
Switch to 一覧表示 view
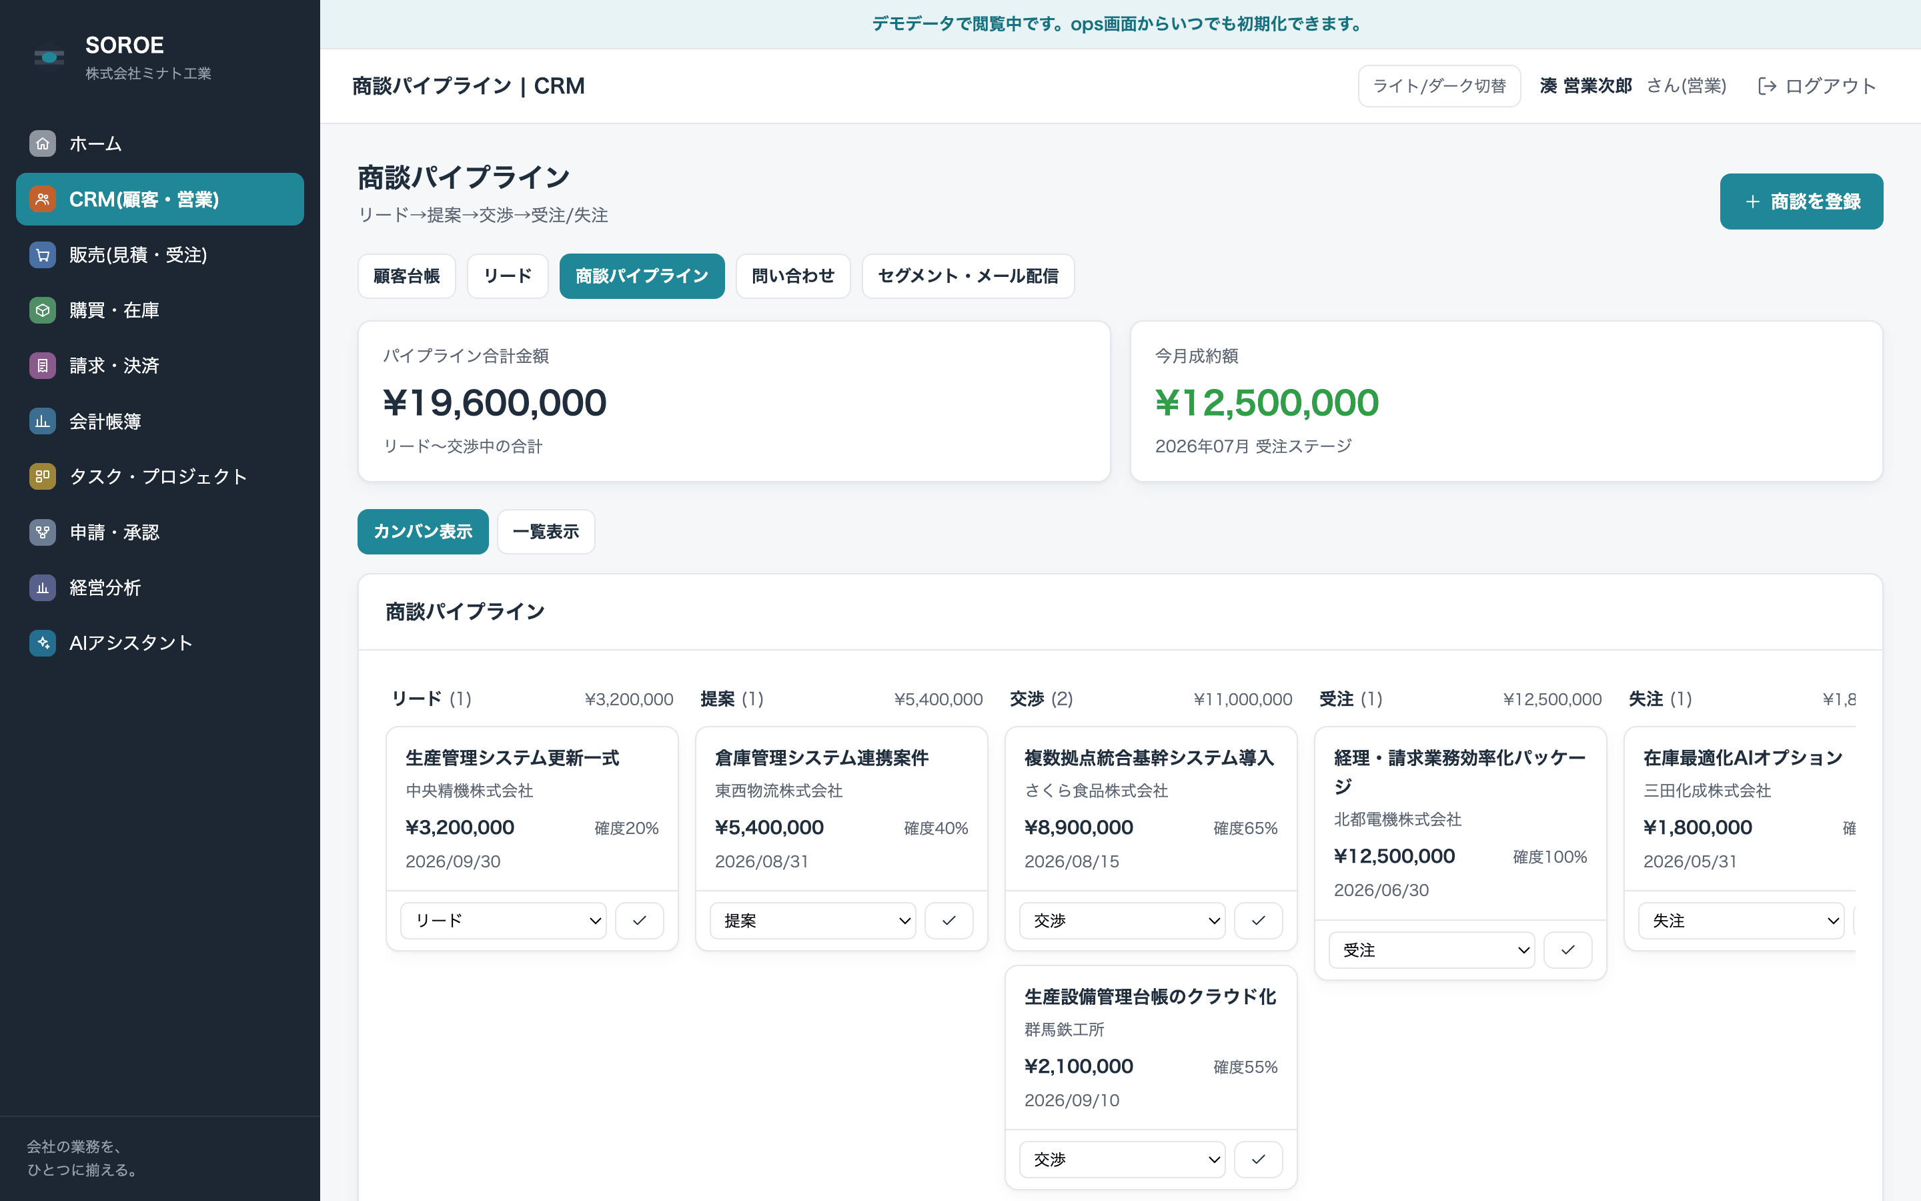click(546, 531)
